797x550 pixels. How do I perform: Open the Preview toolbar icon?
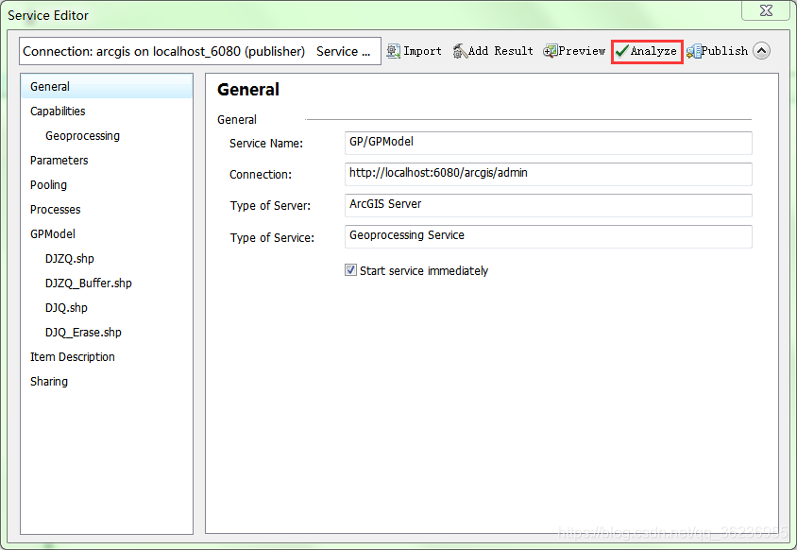tap(551, 51)
